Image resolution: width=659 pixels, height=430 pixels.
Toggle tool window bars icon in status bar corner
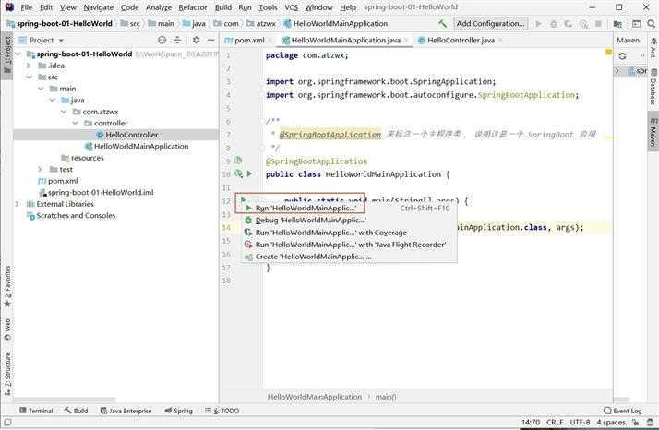[x=7, y=422]
